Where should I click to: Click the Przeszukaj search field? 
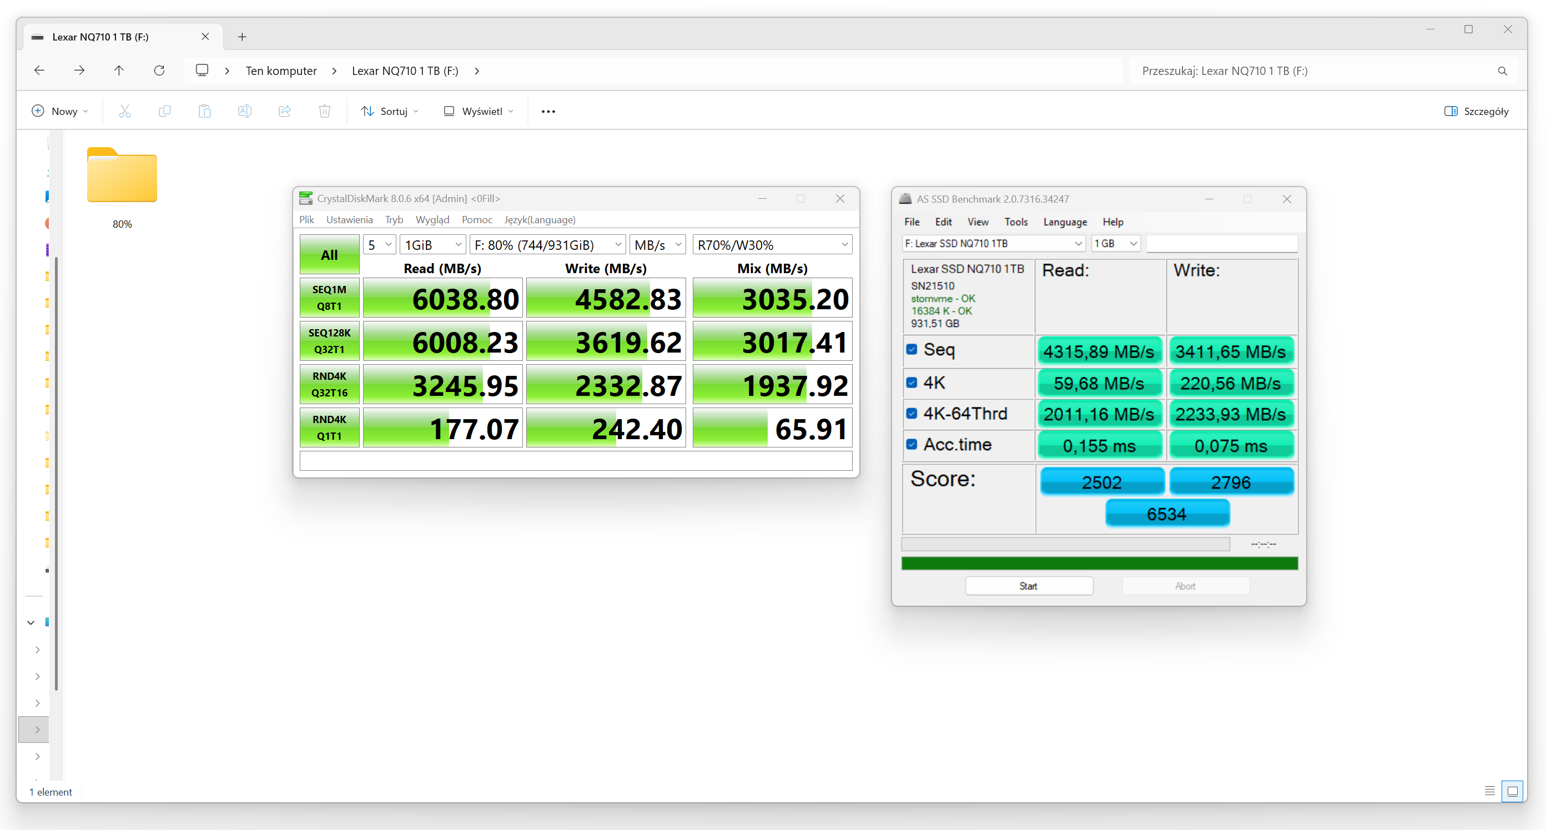[1315, 71]
